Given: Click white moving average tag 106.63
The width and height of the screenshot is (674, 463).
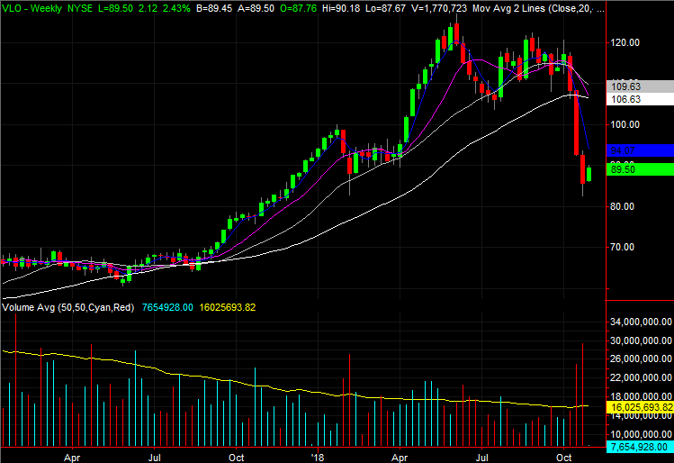Looking at the screenshot, I should (640, 99).
